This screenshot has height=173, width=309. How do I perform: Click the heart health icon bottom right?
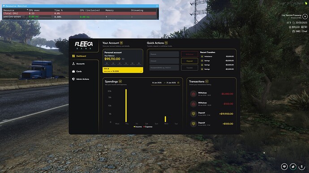(x=284, y=166)
